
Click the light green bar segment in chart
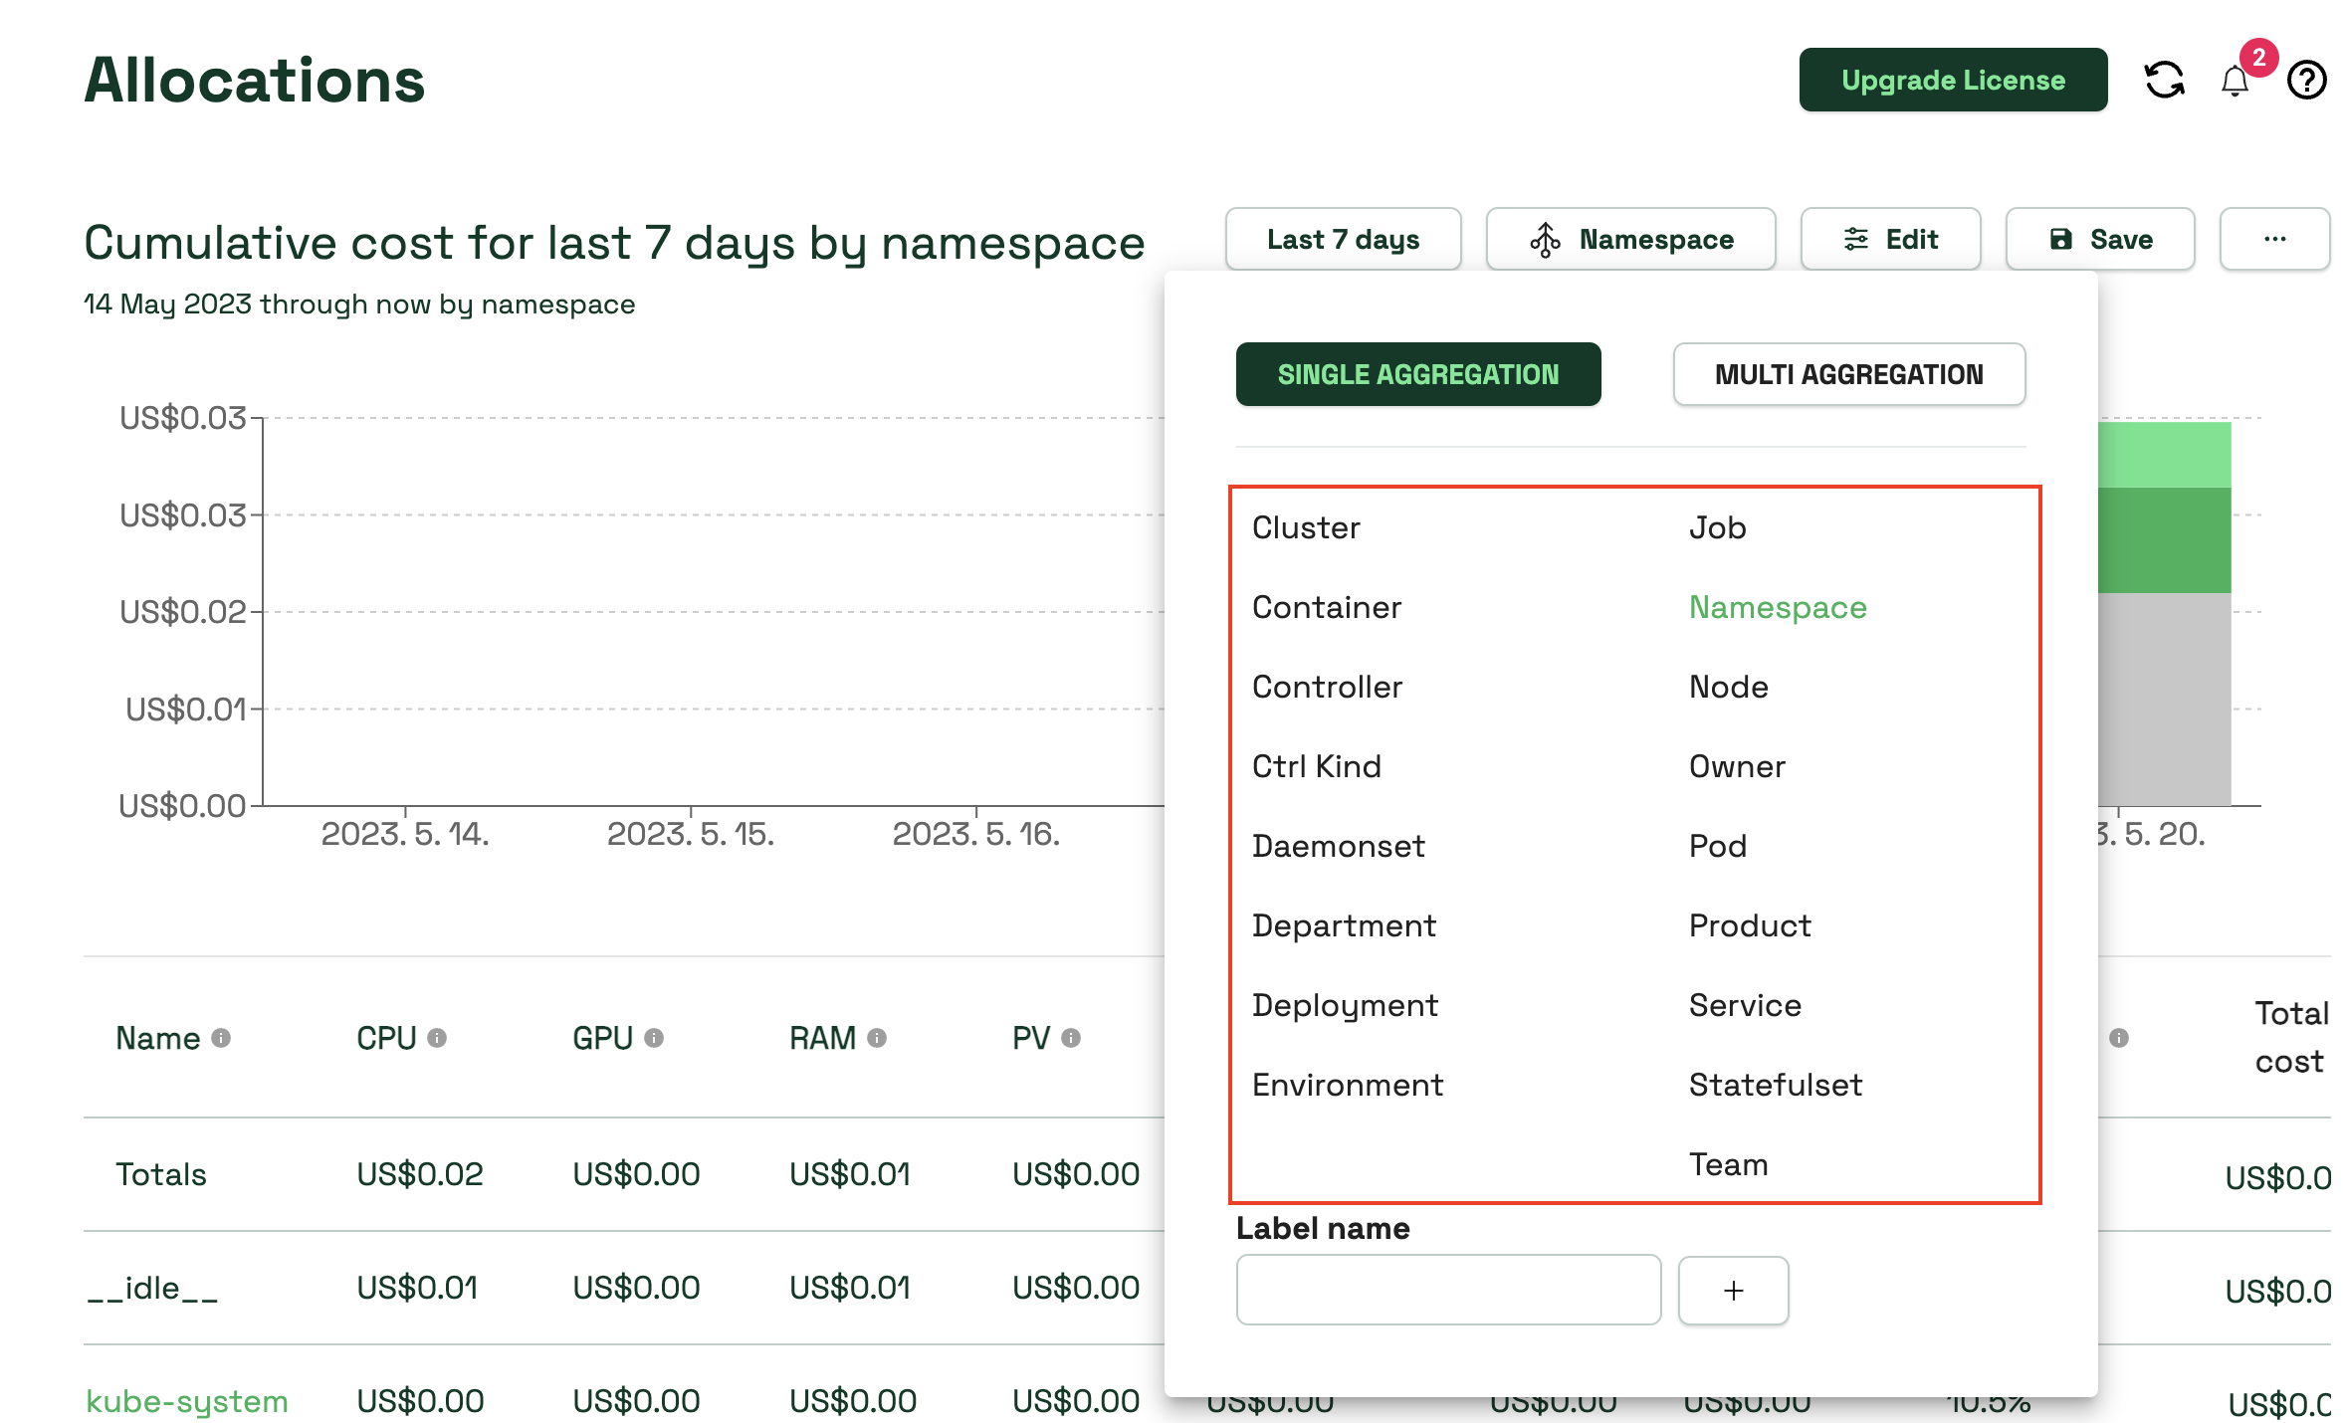point(2164,455)
